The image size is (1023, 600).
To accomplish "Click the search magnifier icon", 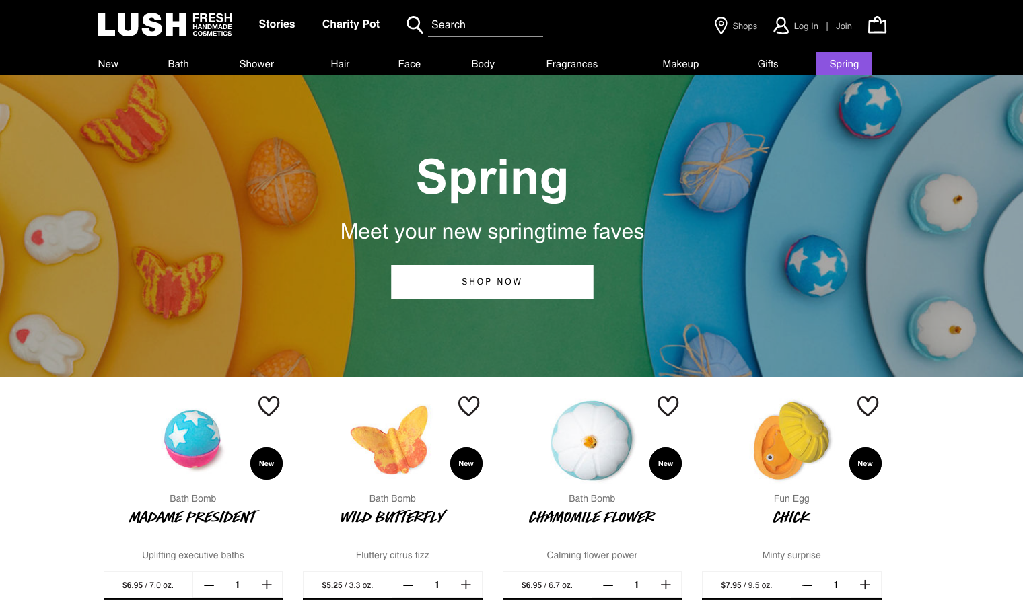I will pos(415,25).
